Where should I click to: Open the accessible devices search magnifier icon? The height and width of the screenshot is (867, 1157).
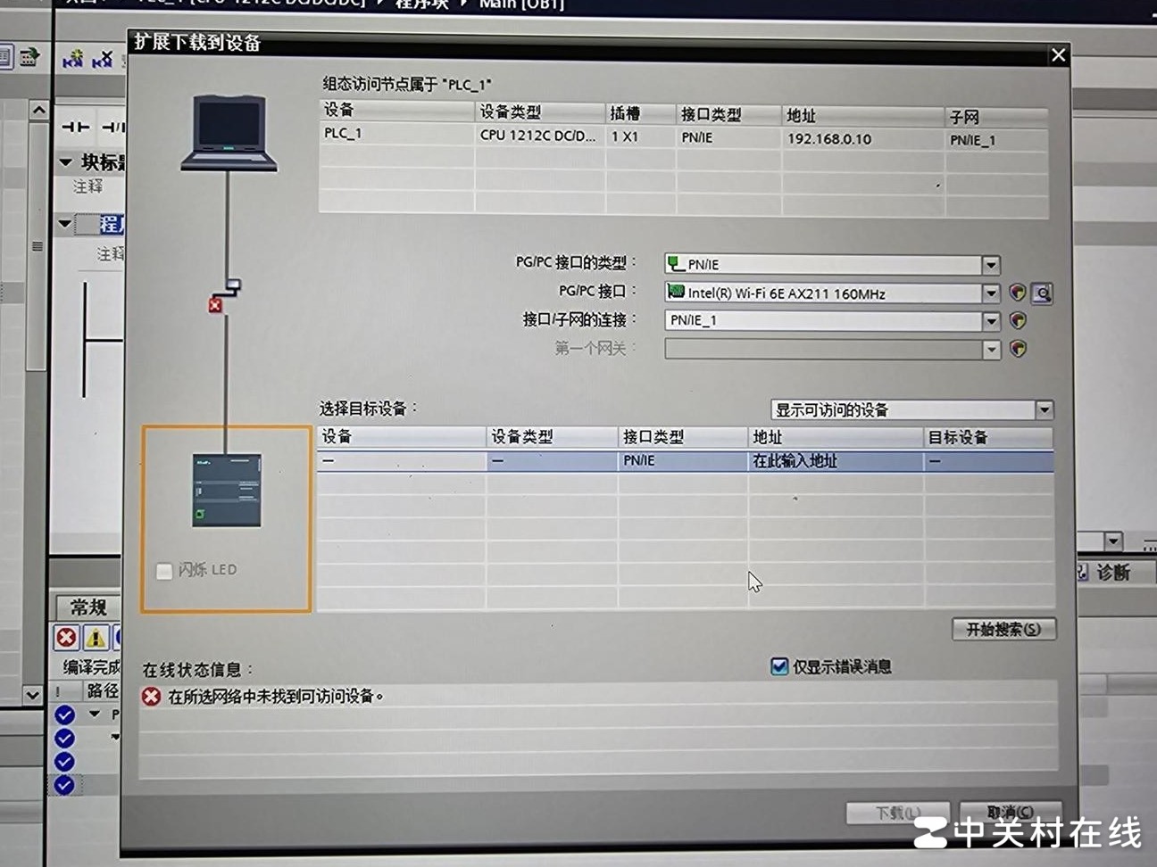pos(1042,293)
